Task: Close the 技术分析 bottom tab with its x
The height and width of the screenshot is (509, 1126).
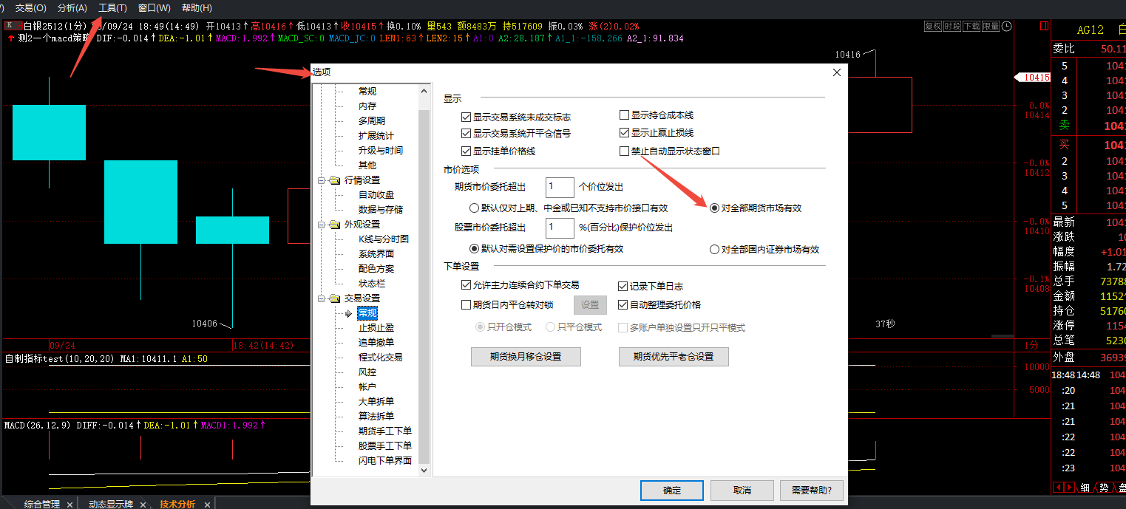Action: coord(207,505)
